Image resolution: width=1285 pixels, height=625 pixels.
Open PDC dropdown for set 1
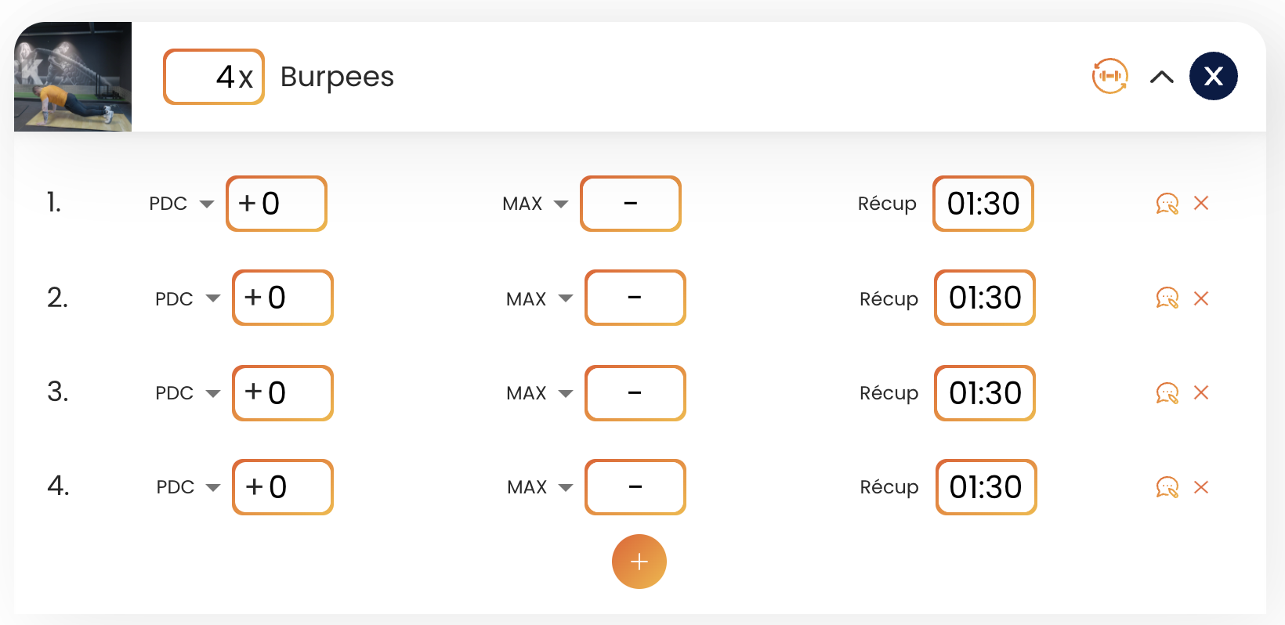coord(182,204)
